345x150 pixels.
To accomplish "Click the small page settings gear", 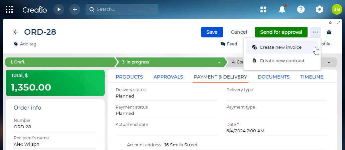I will (x=330, y=23).
